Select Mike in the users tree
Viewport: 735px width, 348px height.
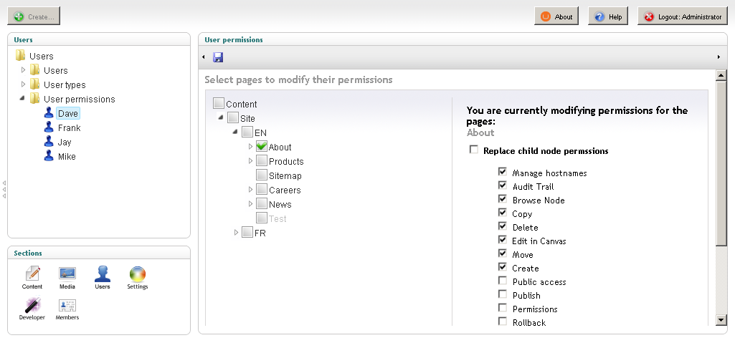click(67, 156)
